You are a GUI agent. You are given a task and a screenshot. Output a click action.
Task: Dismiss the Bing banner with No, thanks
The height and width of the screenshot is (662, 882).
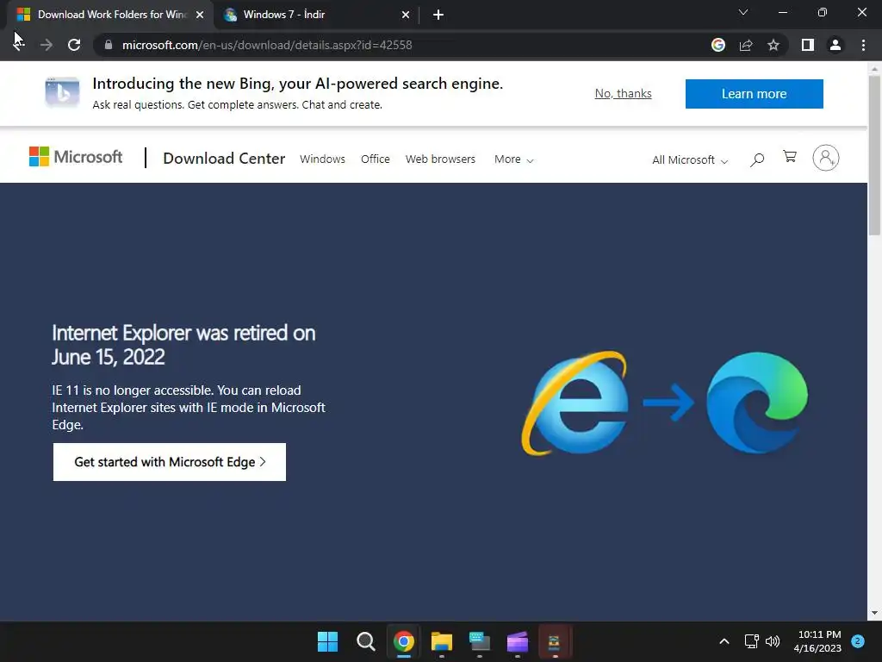click(624, 93)
